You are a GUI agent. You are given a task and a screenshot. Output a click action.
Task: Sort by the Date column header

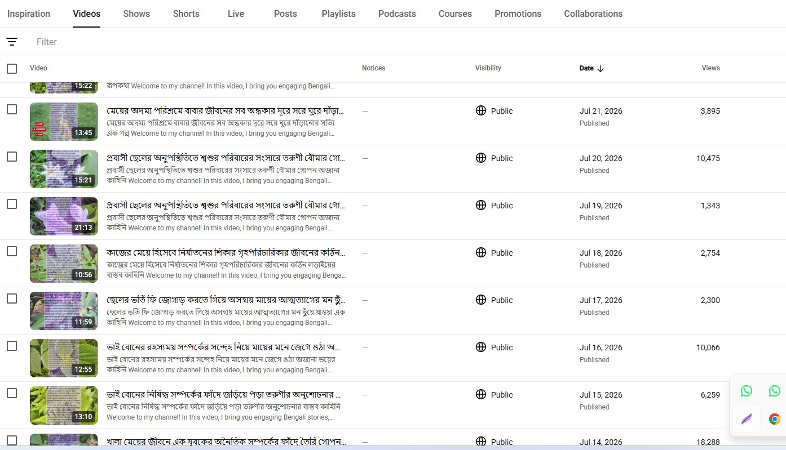tap(586, 68)
